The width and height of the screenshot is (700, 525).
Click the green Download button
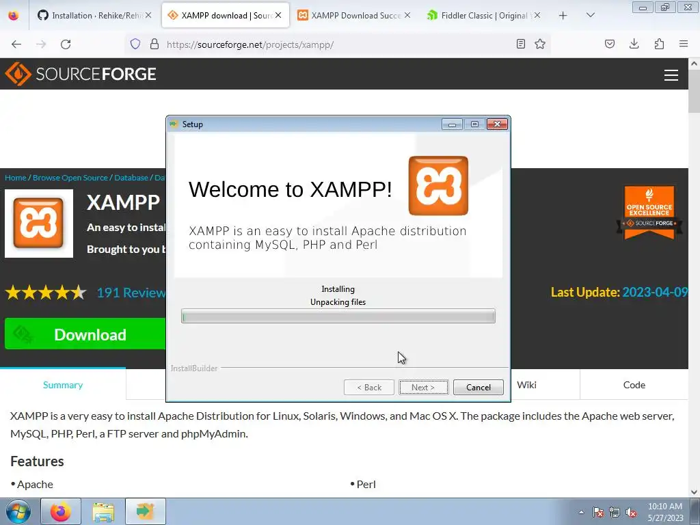[x=85, y=334]
